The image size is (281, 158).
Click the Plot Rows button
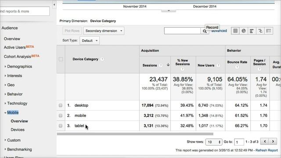point(72,31)
